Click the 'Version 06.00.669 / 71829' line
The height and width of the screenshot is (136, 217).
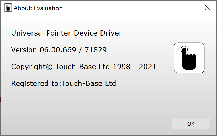coord(59,50)
